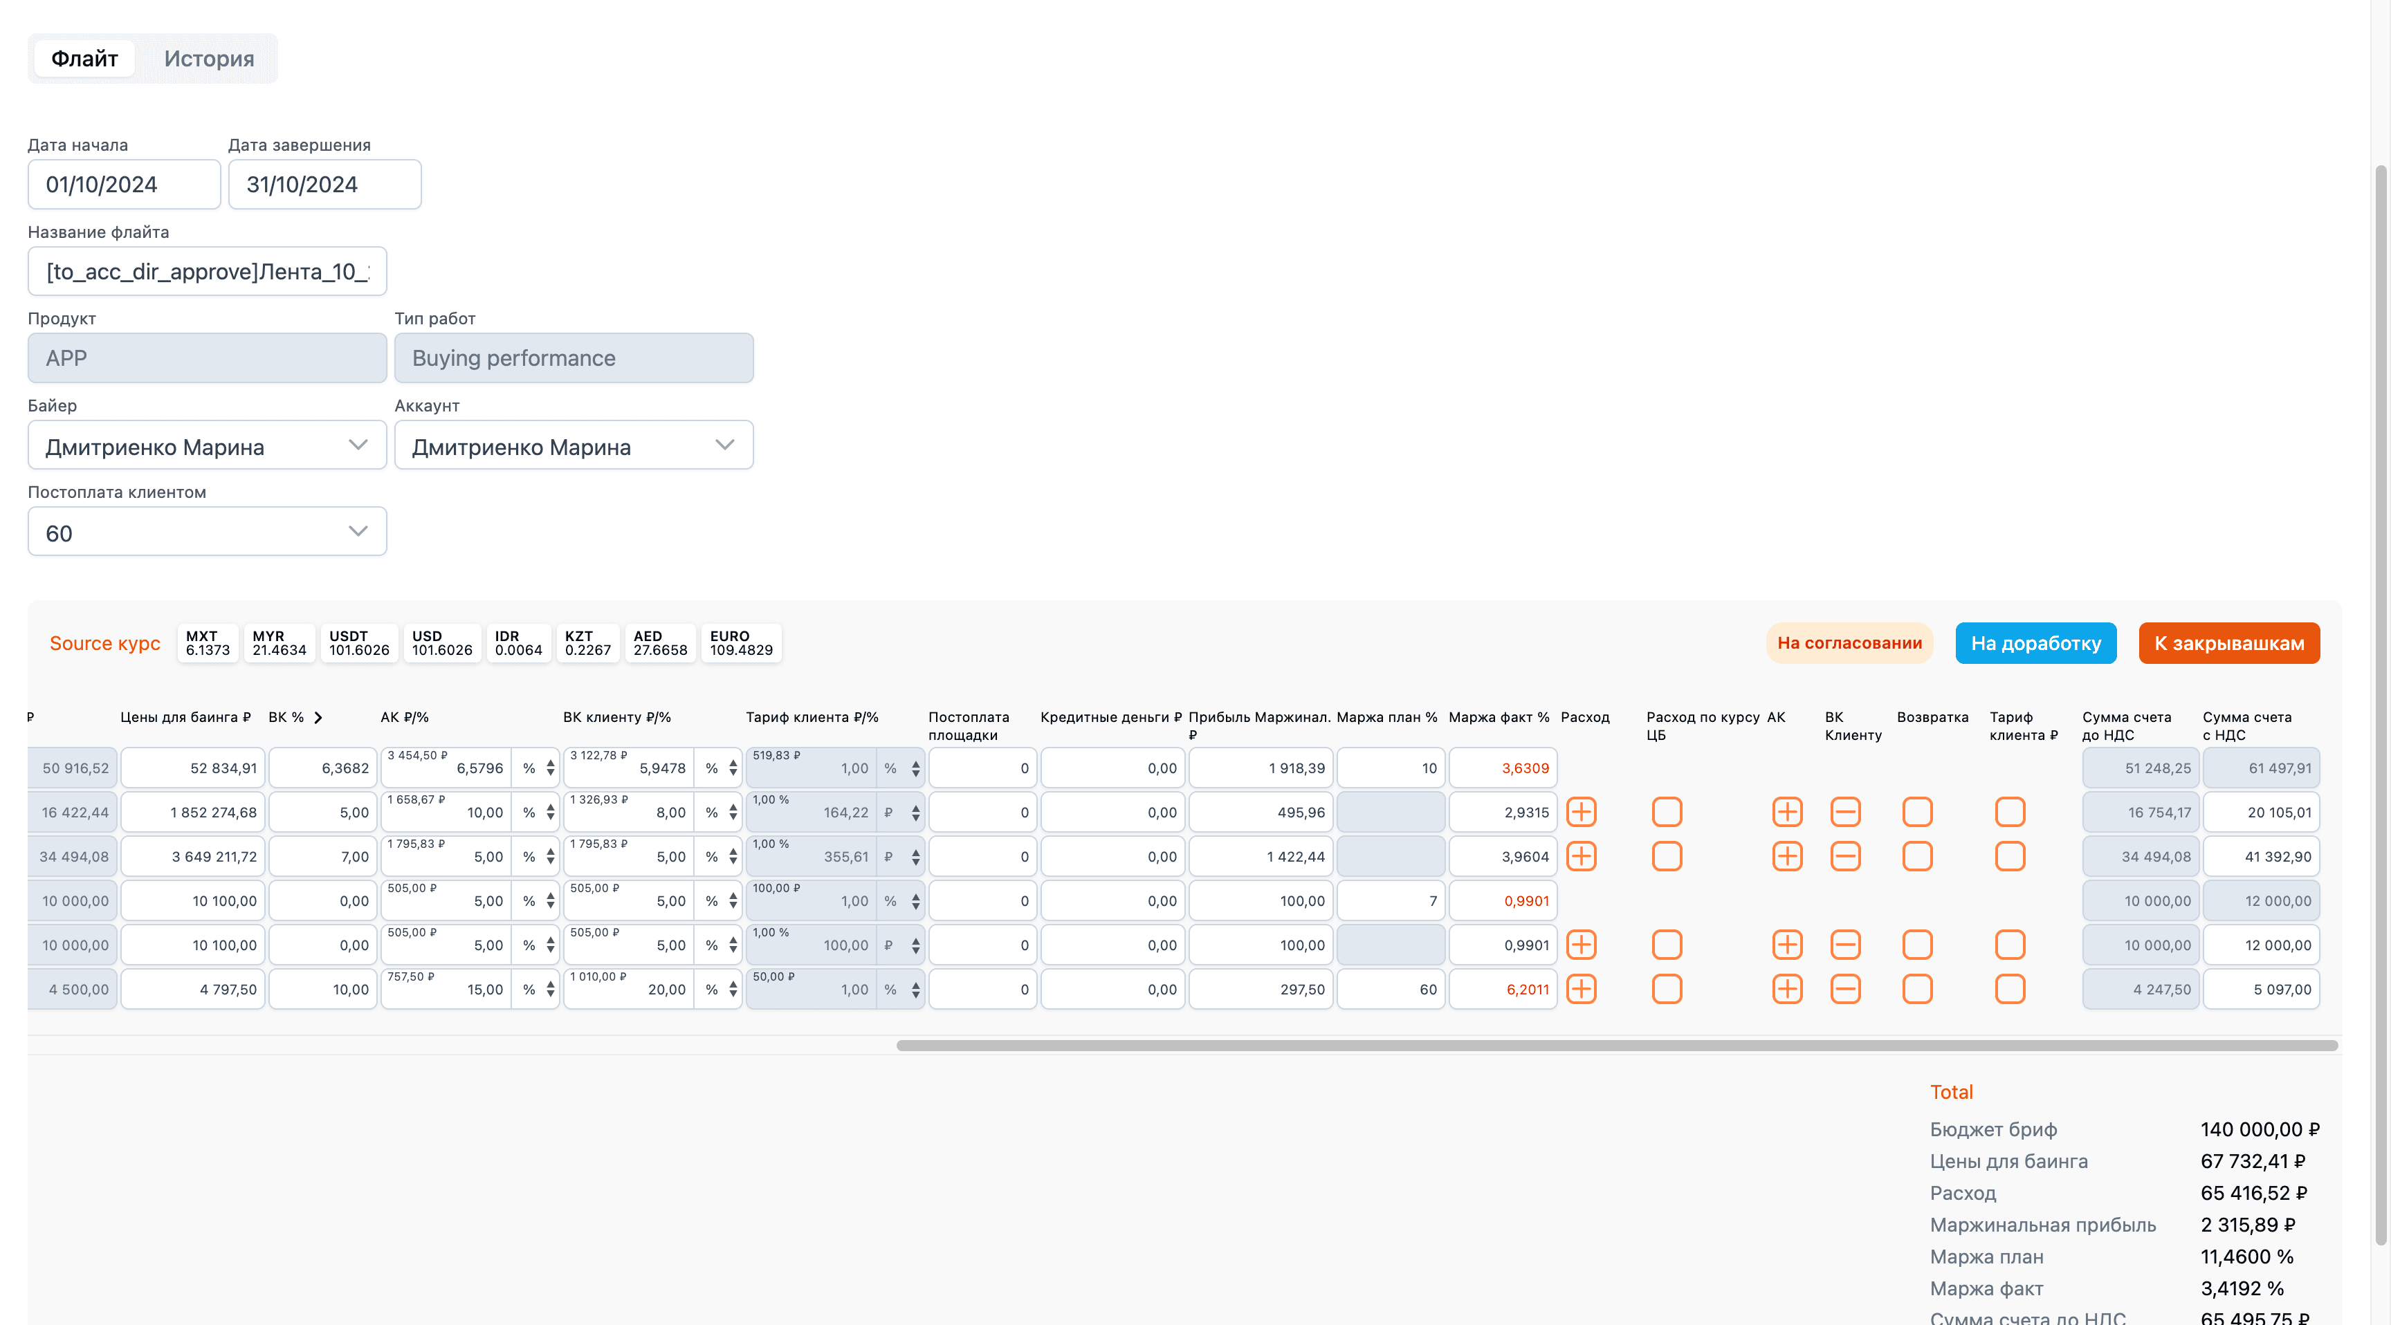The width and height of the screenshot is (2391, 1325).
Task: Click the Расход plus icon in fifth row
Action: click(1581, 945)
